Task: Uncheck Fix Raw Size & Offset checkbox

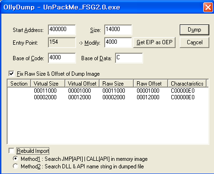Action: pyautogui.click(x=11, y=73)
